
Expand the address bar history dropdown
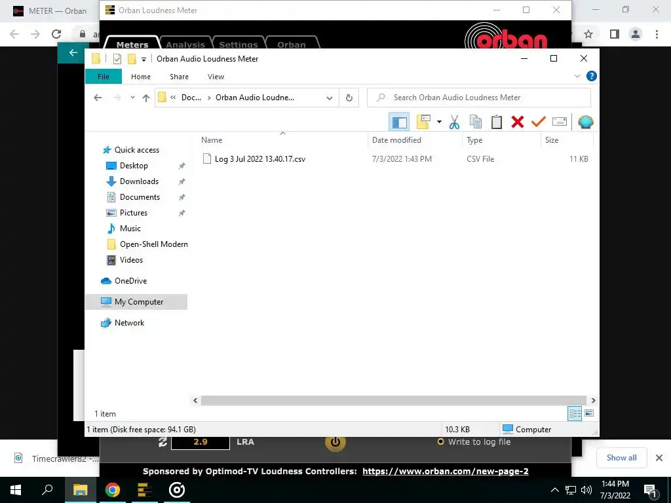(x=329, y=98)
